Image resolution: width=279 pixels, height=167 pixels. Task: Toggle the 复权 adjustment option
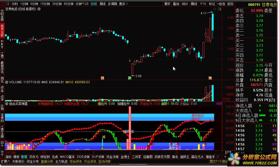tap(167, 4)
